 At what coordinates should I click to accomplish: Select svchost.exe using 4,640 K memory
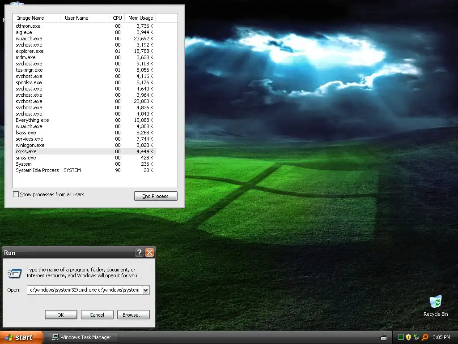[85, 89]
